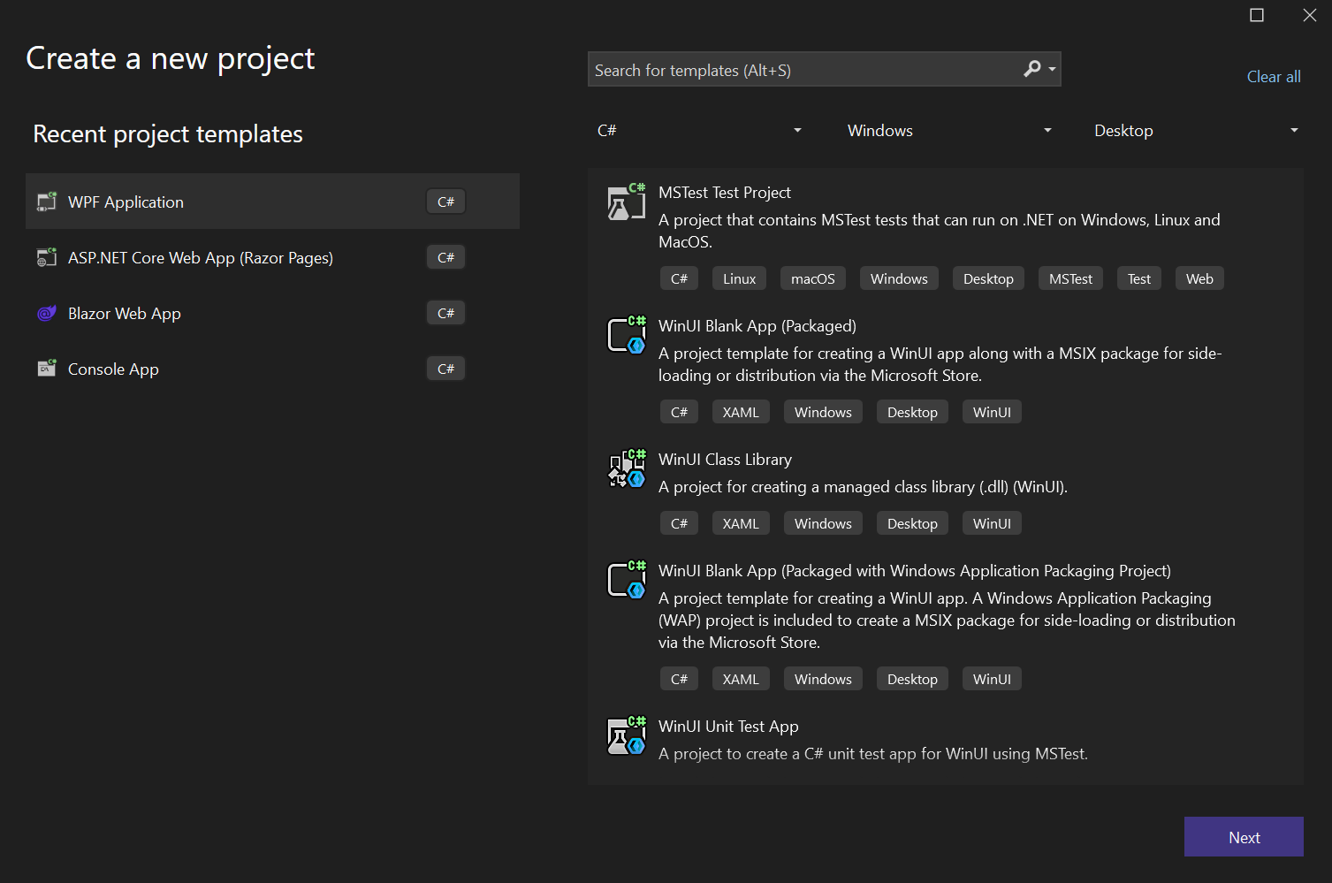Click the MSTest Test Project flask icon
1332x883 pixels.
click(x=626, y=202)
